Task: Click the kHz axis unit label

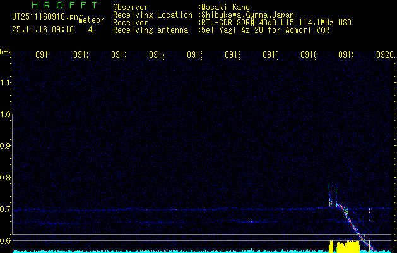Action: 6,51
